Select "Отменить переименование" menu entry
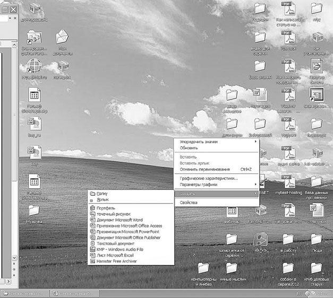This screenshot has width=333, height=298. (x=217, y=169)
